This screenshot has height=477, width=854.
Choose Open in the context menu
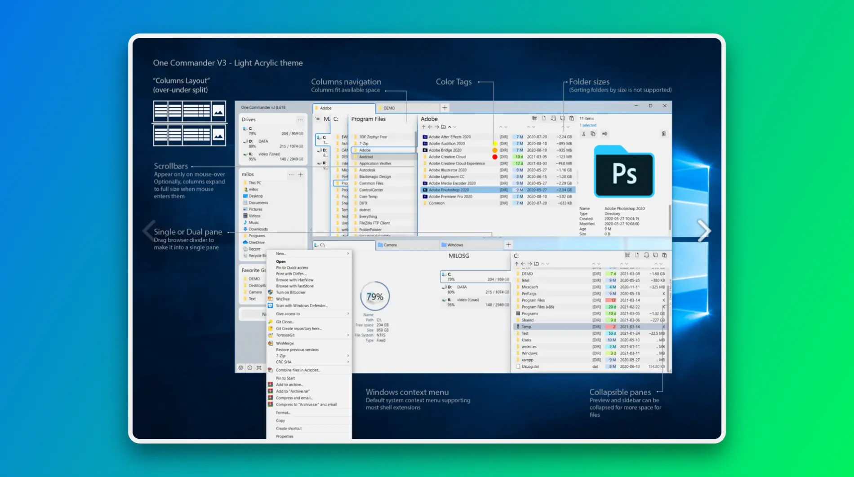[308, 261]
